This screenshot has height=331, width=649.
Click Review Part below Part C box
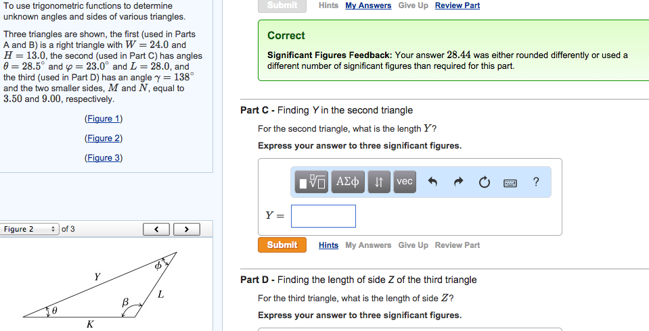(x=457, y=245)
